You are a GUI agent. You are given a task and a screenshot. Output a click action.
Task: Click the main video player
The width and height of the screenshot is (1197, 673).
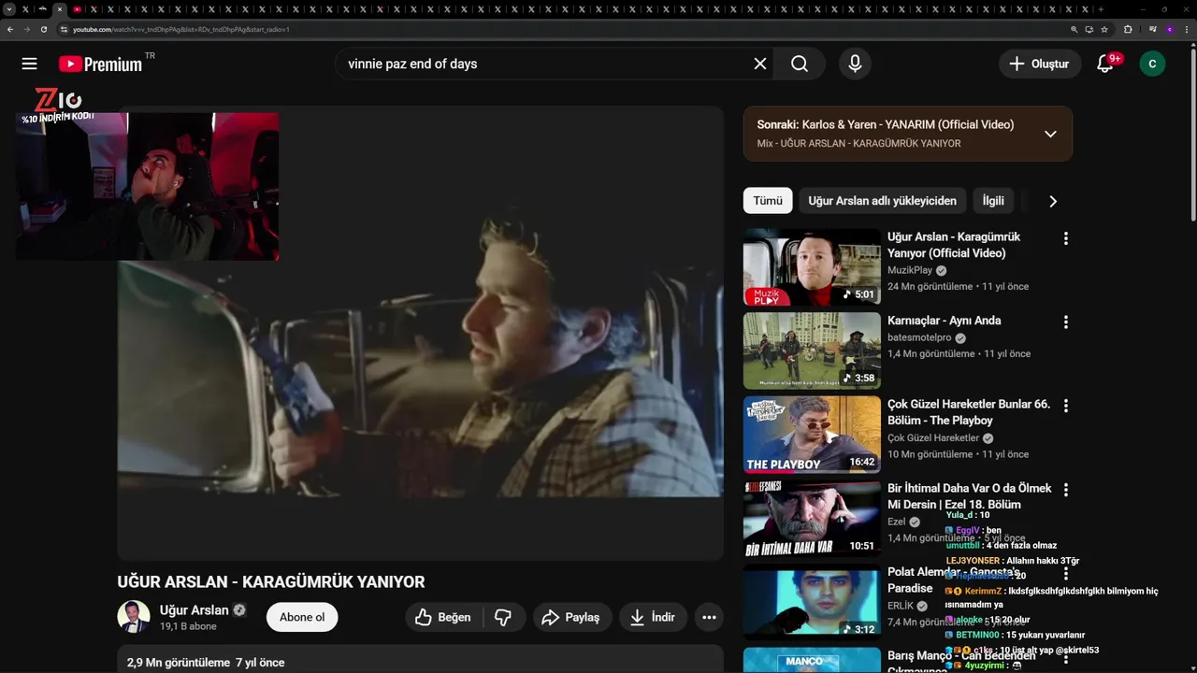click(x=420, y=333)
